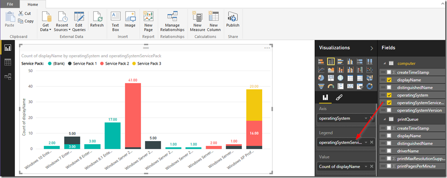Choose the 100% stacked bar chart

(360, 62)
